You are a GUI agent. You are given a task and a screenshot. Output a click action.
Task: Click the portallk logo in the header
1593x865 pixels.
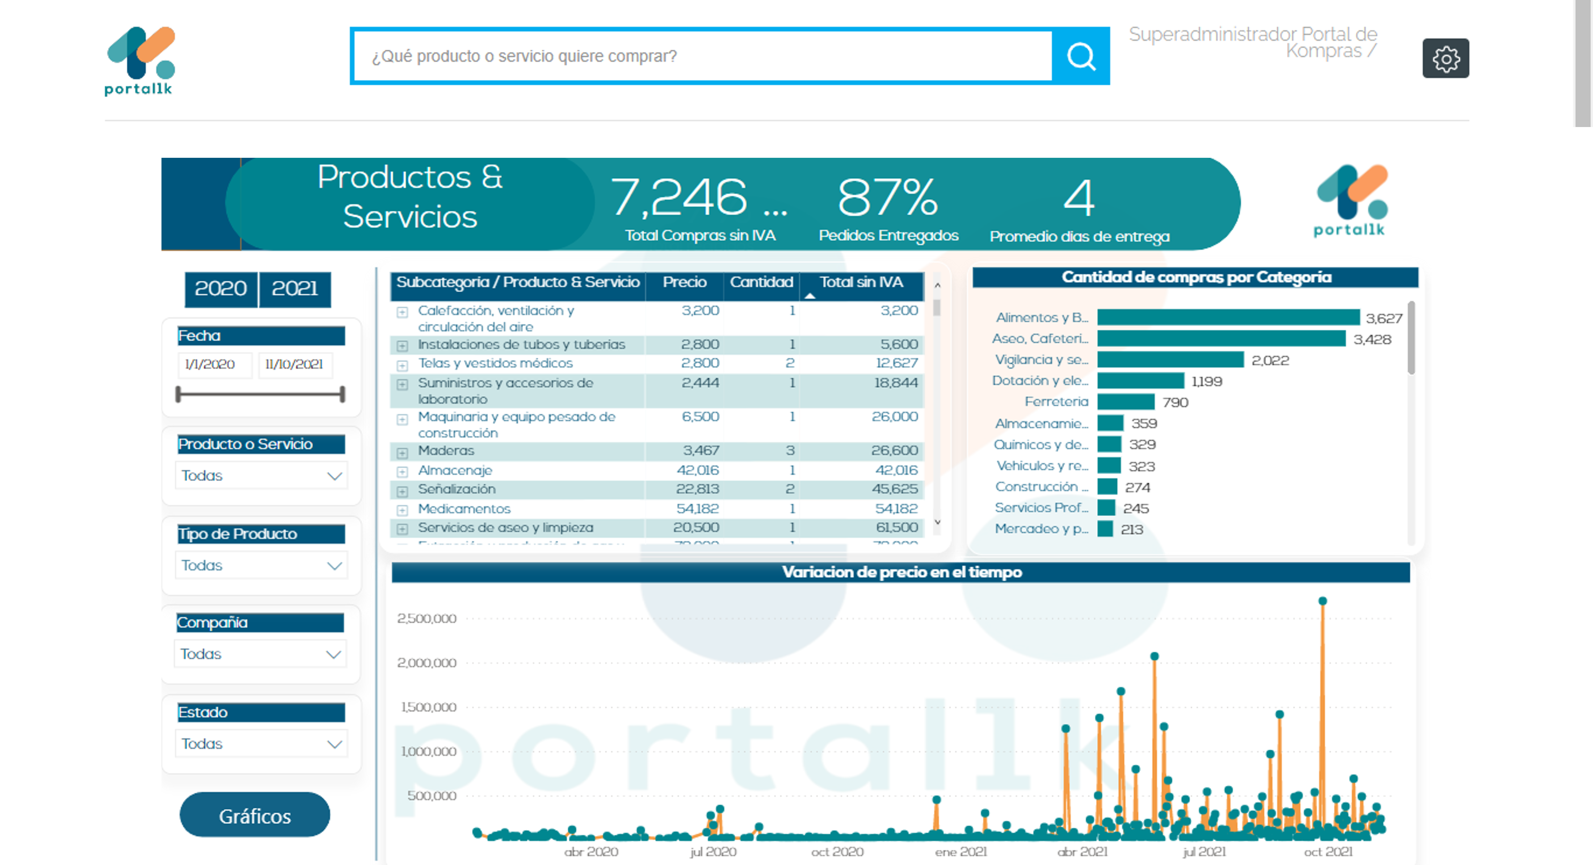click(140, 60)
